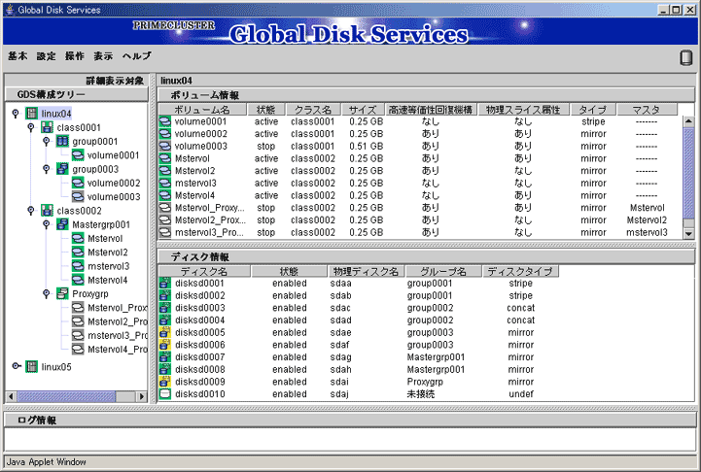Image resolution: width=701 pixels, height=472 pixels.
Task: Open the 基本 menu
Action: (x=18, y=55)
